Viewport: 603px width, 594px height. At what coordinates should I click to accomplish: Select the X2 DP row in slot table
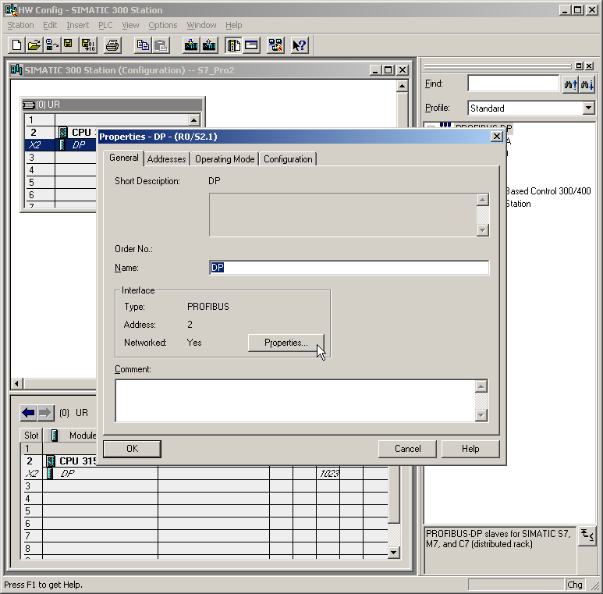[x=206, y=474]
